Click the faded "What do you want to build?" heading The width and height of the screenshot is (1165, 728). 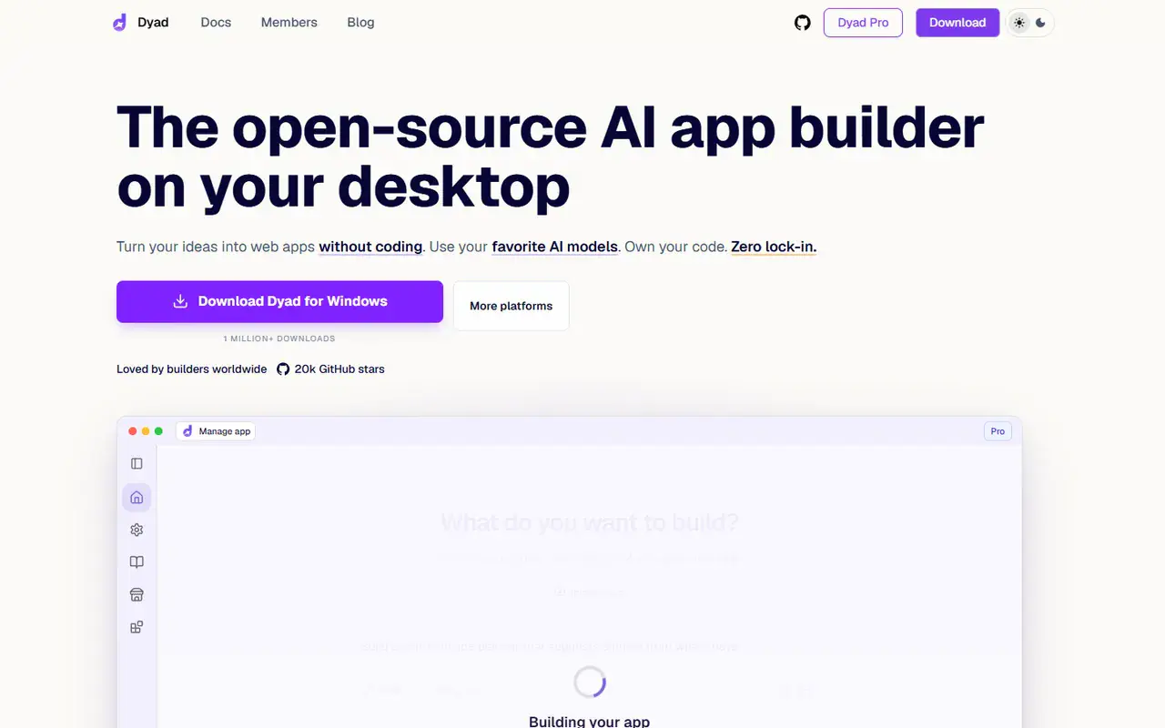tap(590, 522)
